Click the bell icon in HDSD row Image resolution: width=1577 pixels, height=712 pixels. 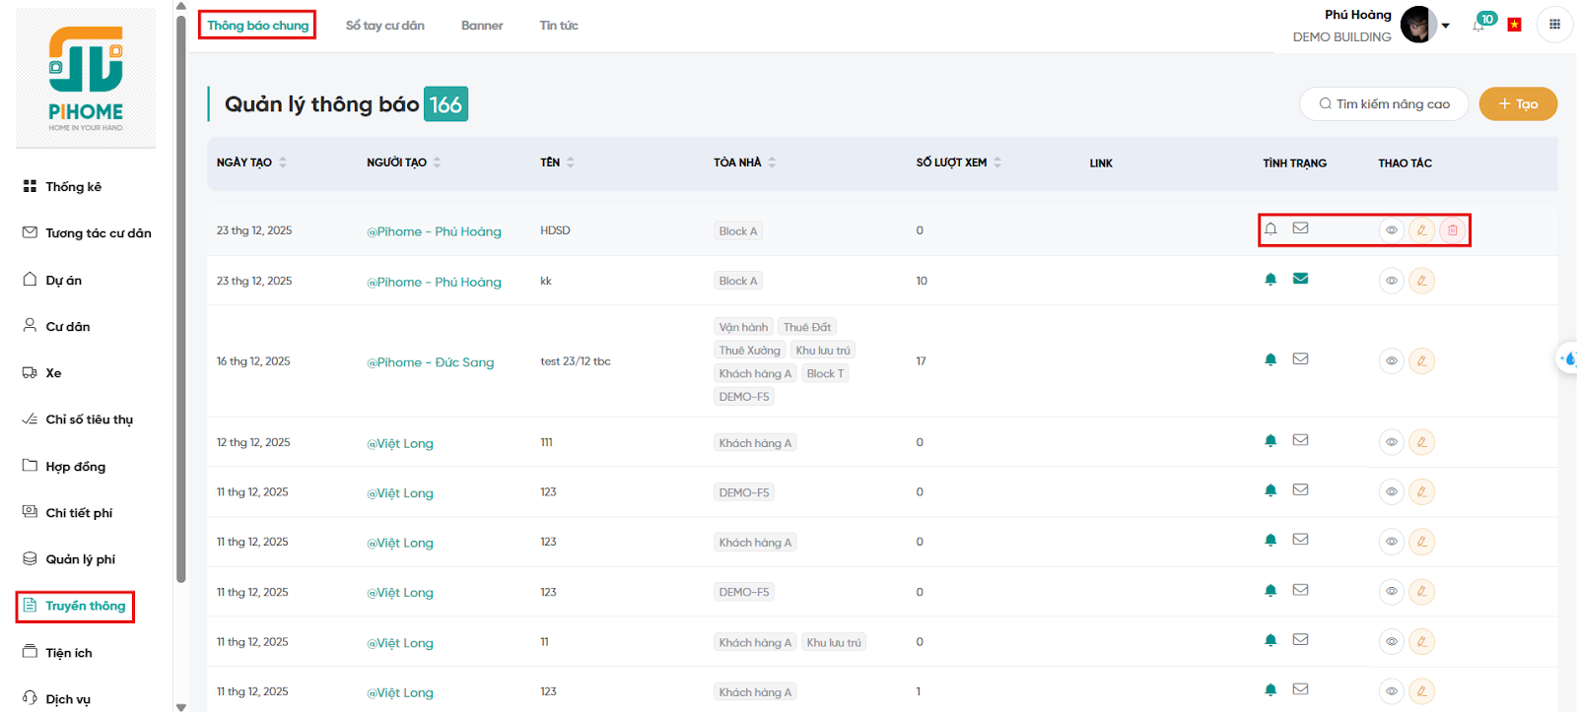(1270, 228)
